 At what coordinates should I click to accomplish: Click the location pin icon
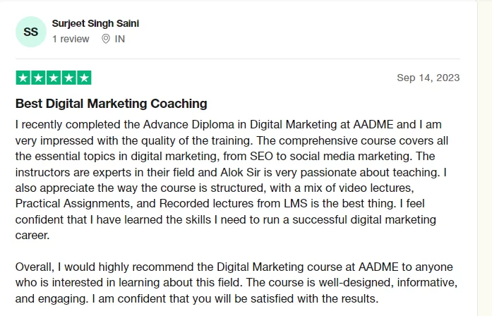click(x=106, y=39)
